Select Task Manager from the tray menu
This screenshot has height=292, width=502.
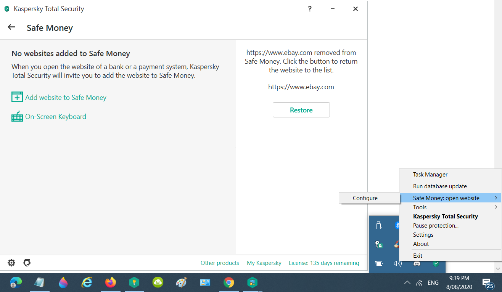click(x=450, y=175)
